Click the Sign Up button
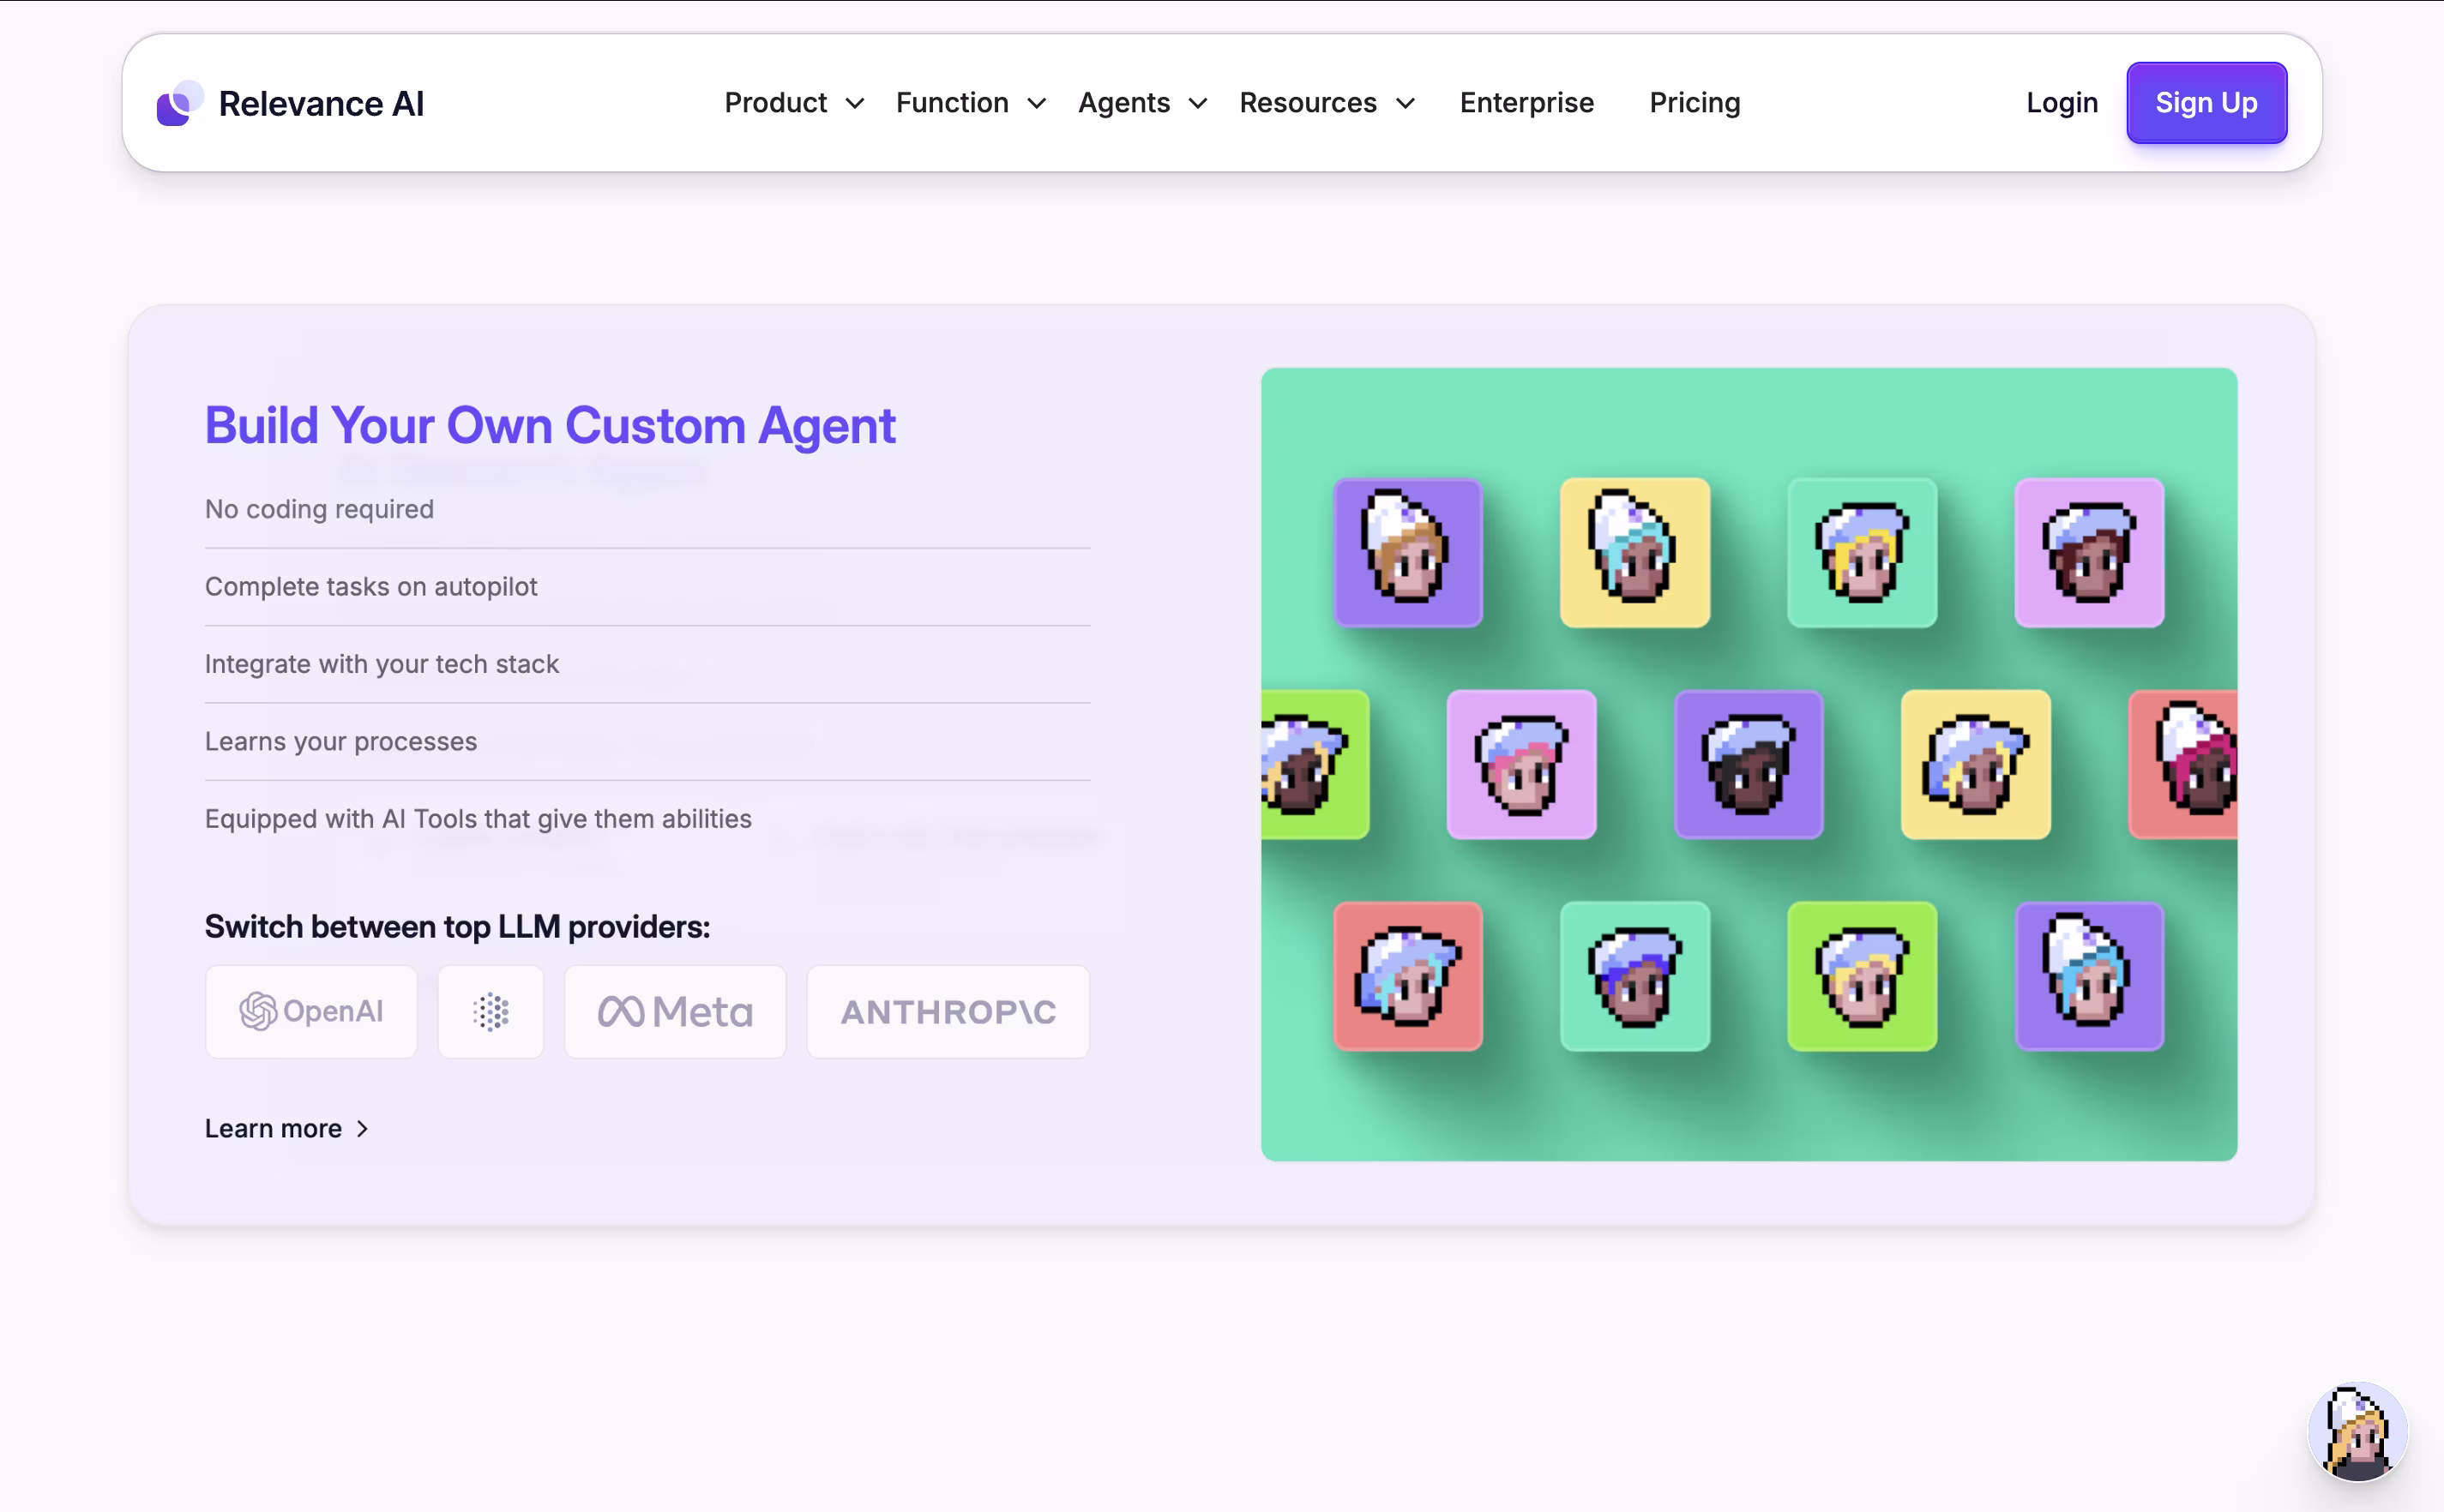Viewport: 2444px width, 1512px height. (x=2206, y=103)
